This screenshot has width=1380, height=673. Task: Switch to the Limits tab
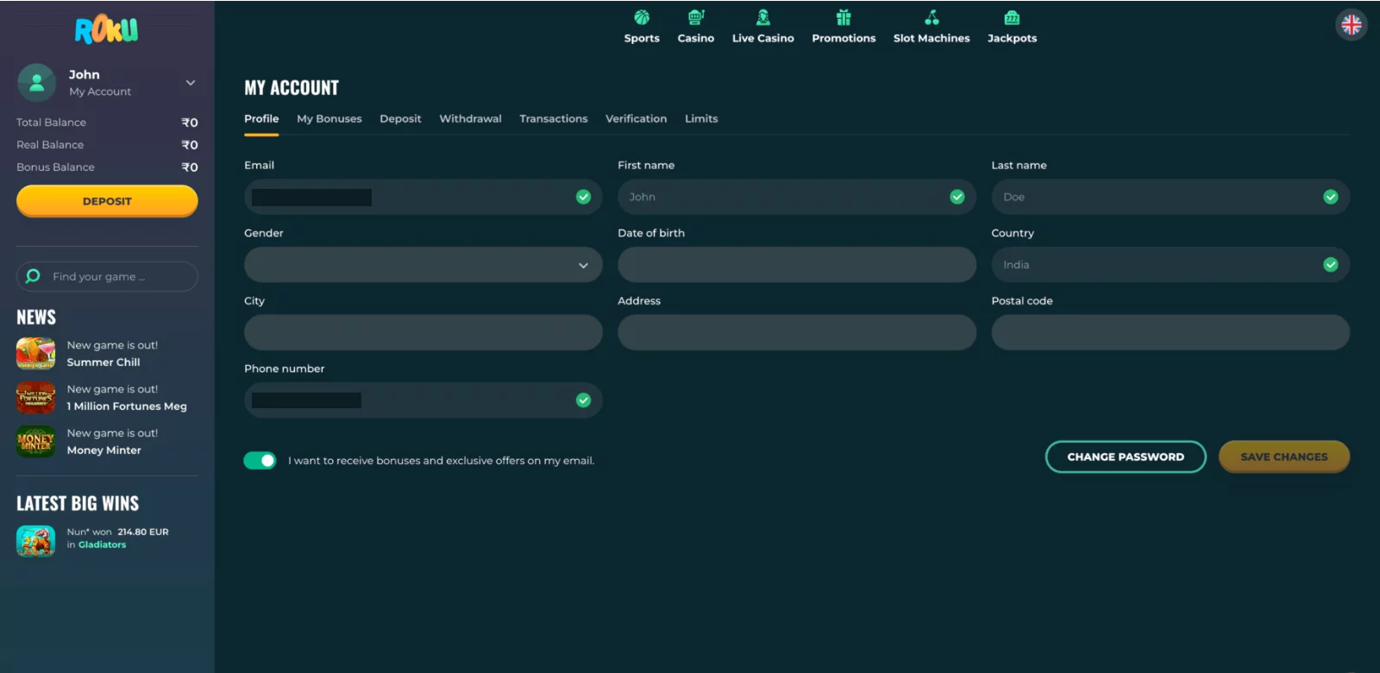(x=701, y=119)
